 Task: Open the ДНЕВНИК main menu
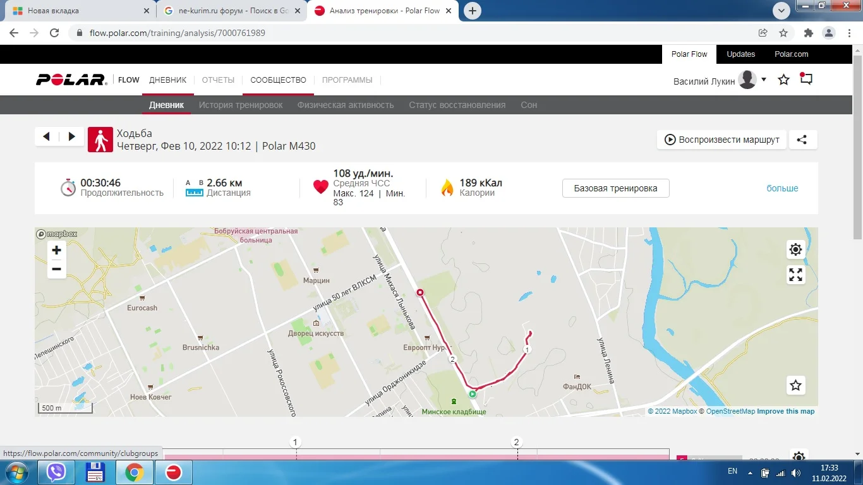(x=168, y=80)
